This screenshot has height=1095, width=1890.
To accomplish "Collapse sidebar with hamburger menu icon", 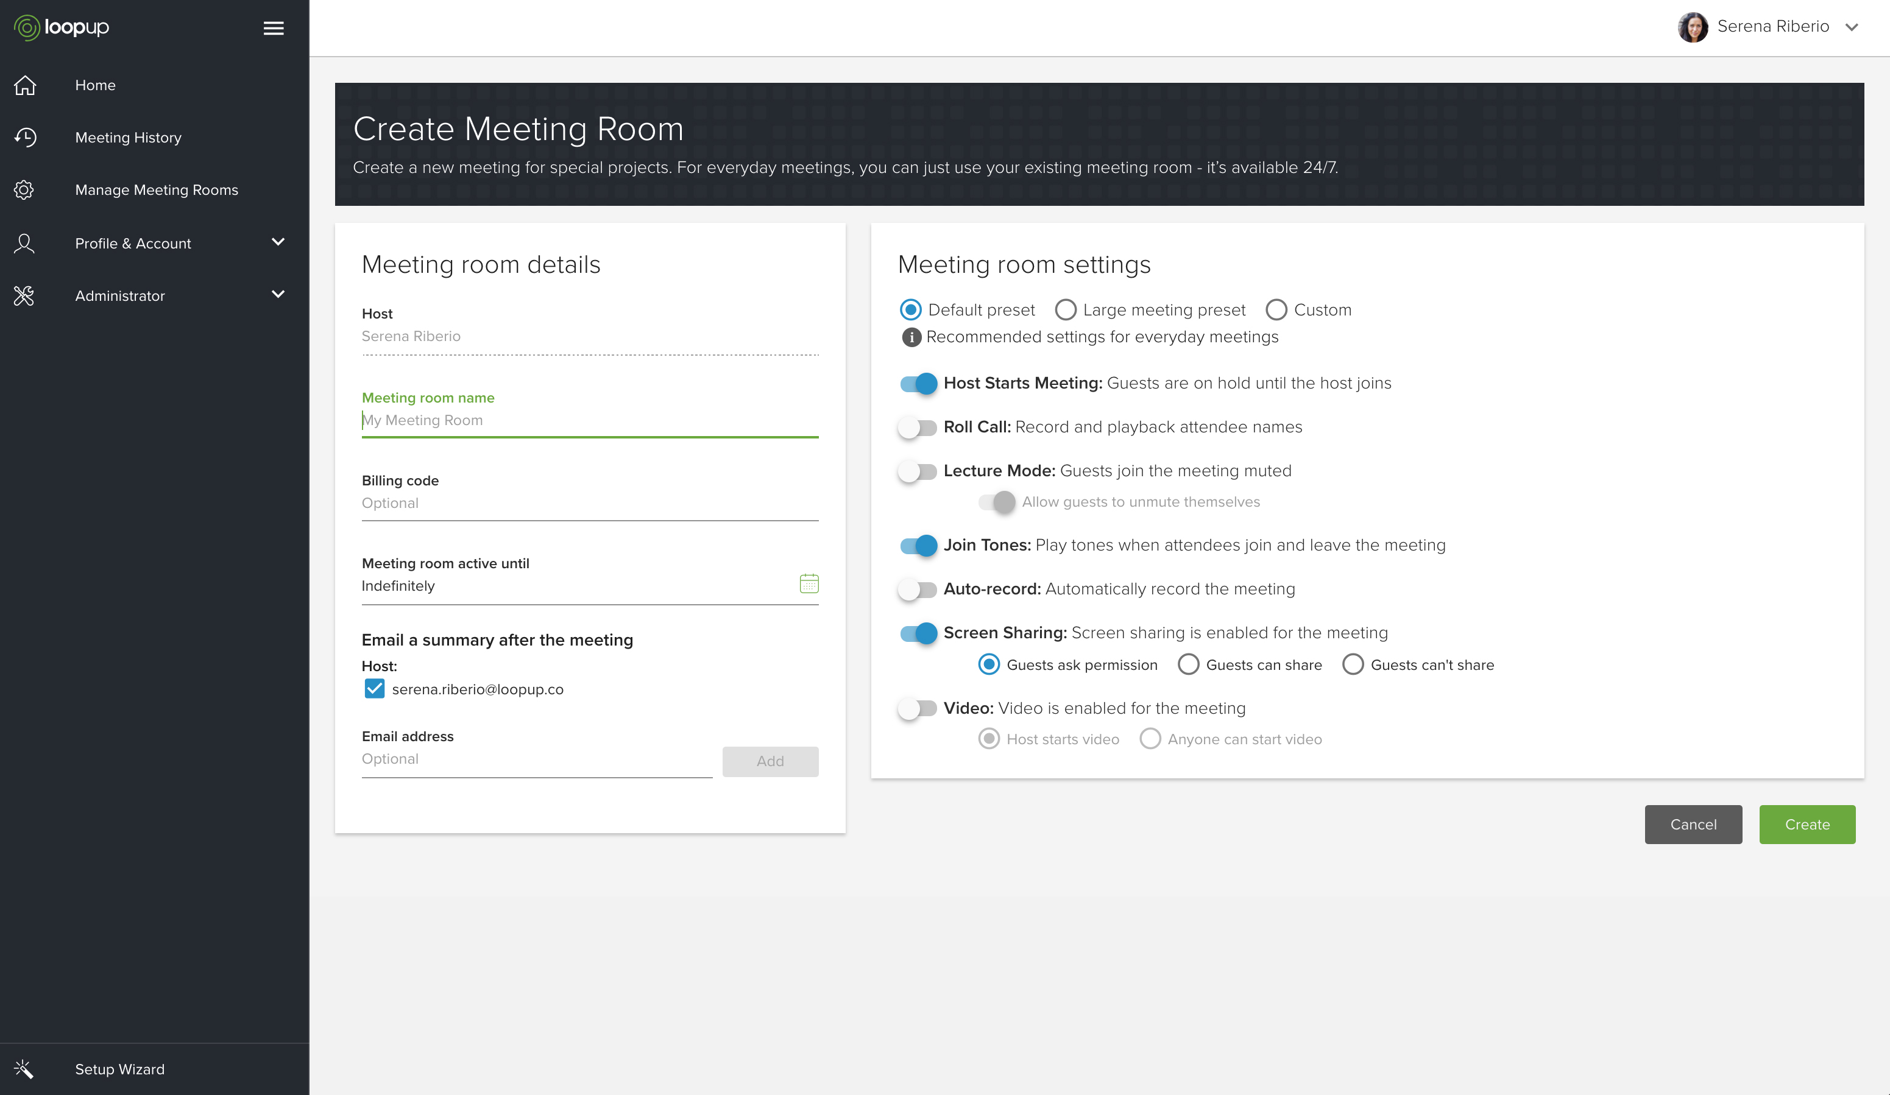I will coord(273,28).
